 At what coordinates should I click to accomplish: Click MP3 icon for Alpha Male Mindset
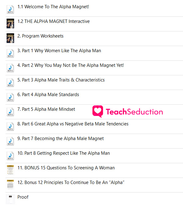[10, 112]
